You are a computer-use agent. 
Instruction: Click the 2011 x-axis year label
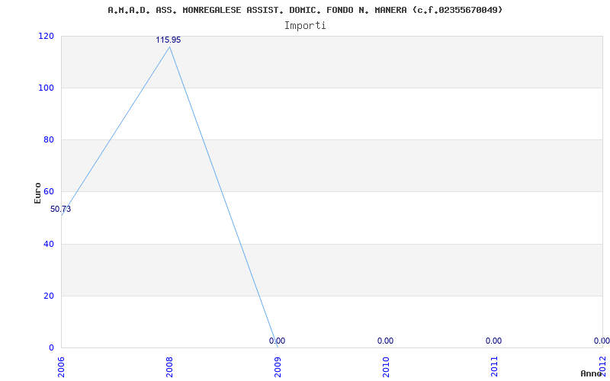pyautogui.click(x=494, y=367)
